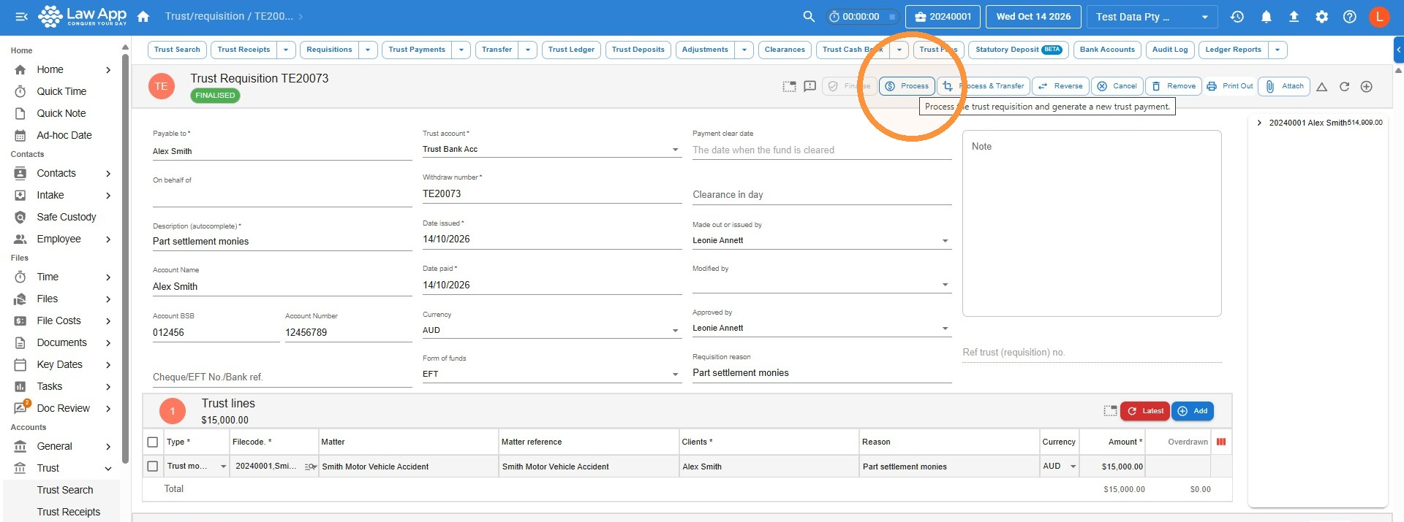Open the Test Data Pty company selector
1404x522 pixels.
click(1152, 17)
